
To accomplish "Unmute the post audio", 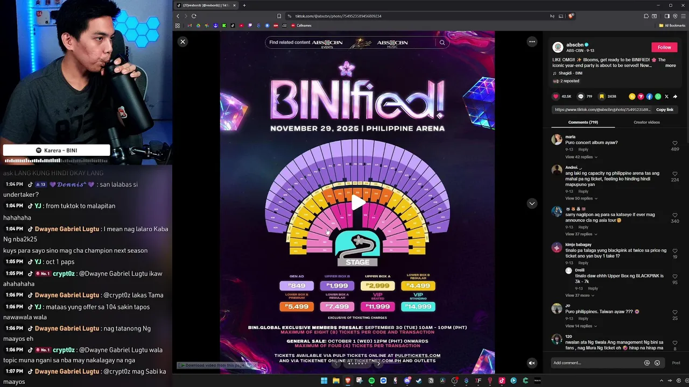I will [x=532, y=363].
